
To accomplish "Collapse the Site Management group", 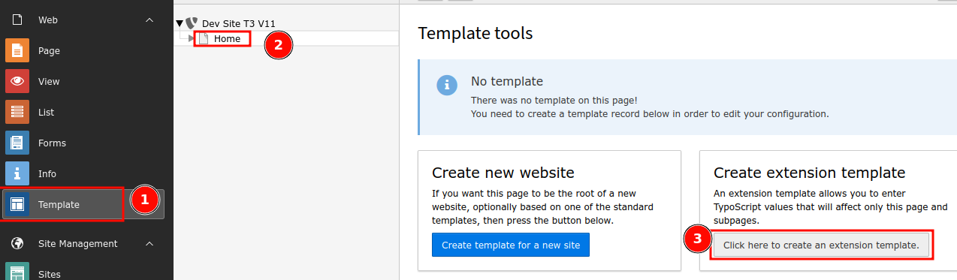I will tap(149, 243).
